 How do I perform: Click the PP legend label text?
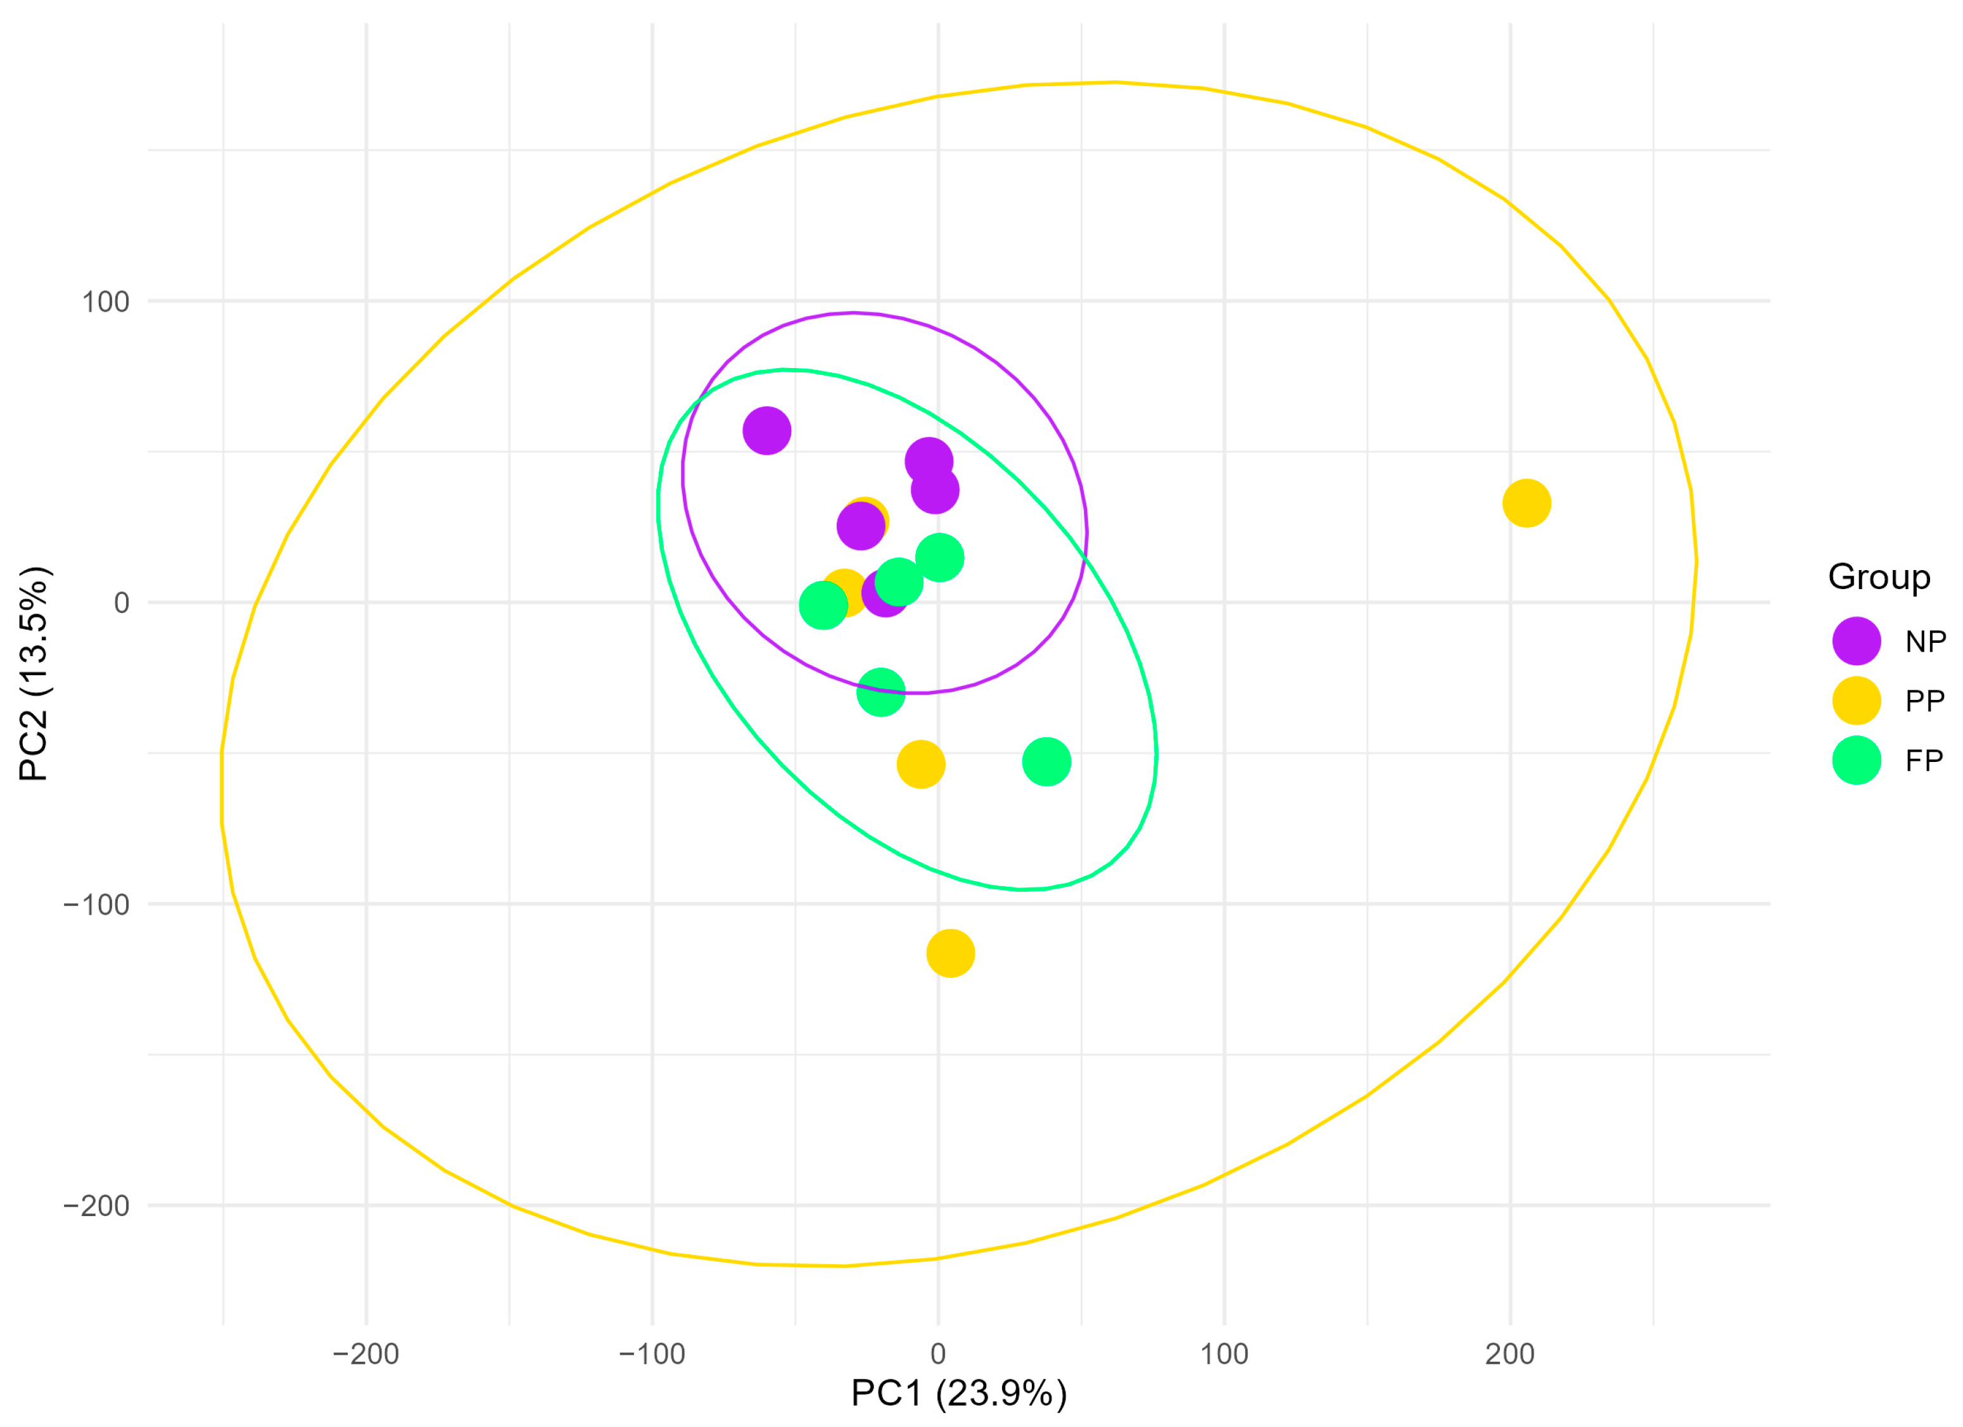pos(1925,702)
